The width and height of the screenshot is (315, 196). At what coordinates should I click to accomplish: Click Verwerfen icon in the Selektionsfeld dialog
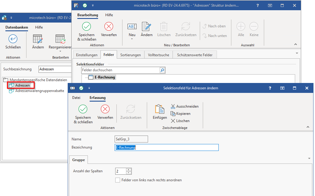[105, 109]
